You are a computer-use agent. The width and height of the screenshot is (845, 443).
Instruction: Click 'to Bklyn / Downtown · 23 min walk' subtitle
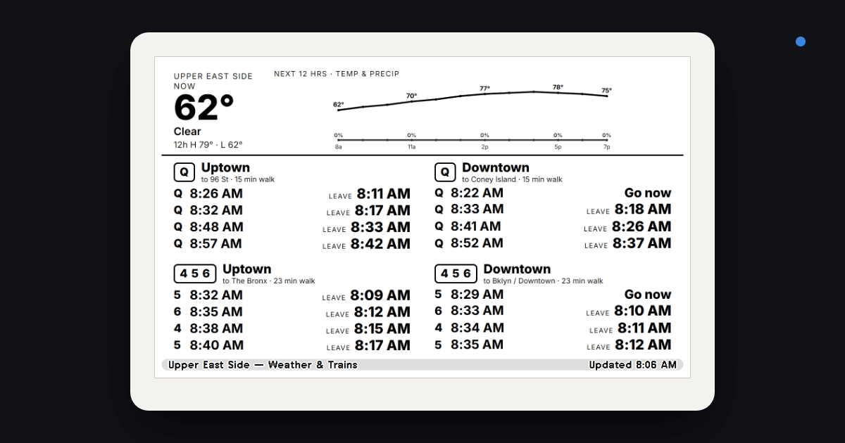[543, 281]
